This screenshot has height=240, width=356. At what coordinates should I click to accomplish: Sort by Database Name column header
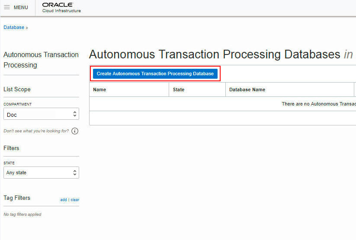click(247, 90)
